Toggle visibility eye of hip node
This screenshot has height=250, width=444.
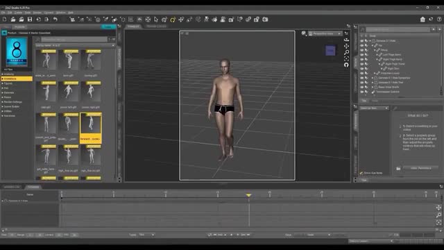pos(361,45)
